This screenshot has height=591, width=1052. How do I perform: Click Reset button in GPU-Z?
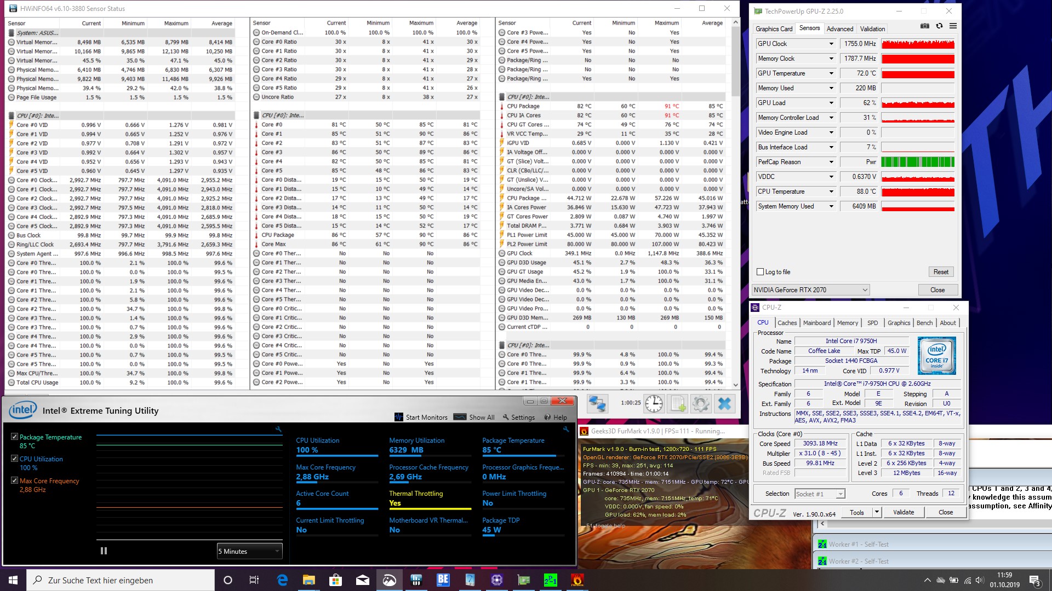tap(941, 272)
